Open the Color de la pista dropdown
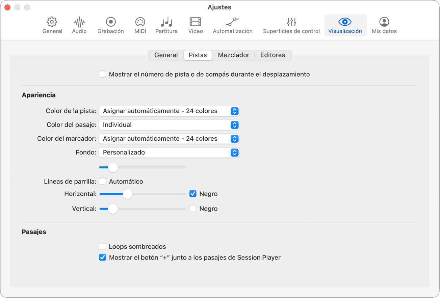Image resolution: width=440 pixels, height=298 pixels. [169, 111]
